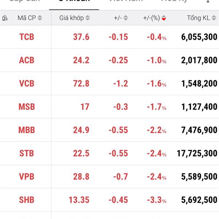The width and height of the screenshot is (219, 219).
Task: Click the Tổng KL header label
Action: click(x=198, y=18)
